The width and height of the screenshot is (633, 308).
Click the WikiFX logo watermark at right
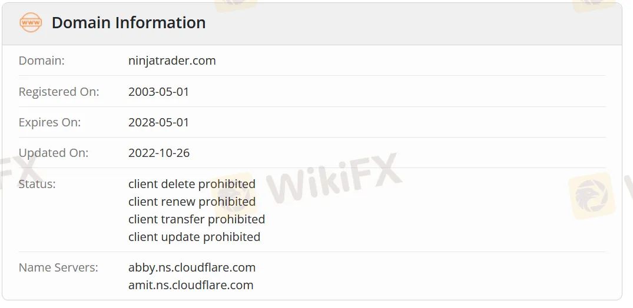tap(592, 196)
